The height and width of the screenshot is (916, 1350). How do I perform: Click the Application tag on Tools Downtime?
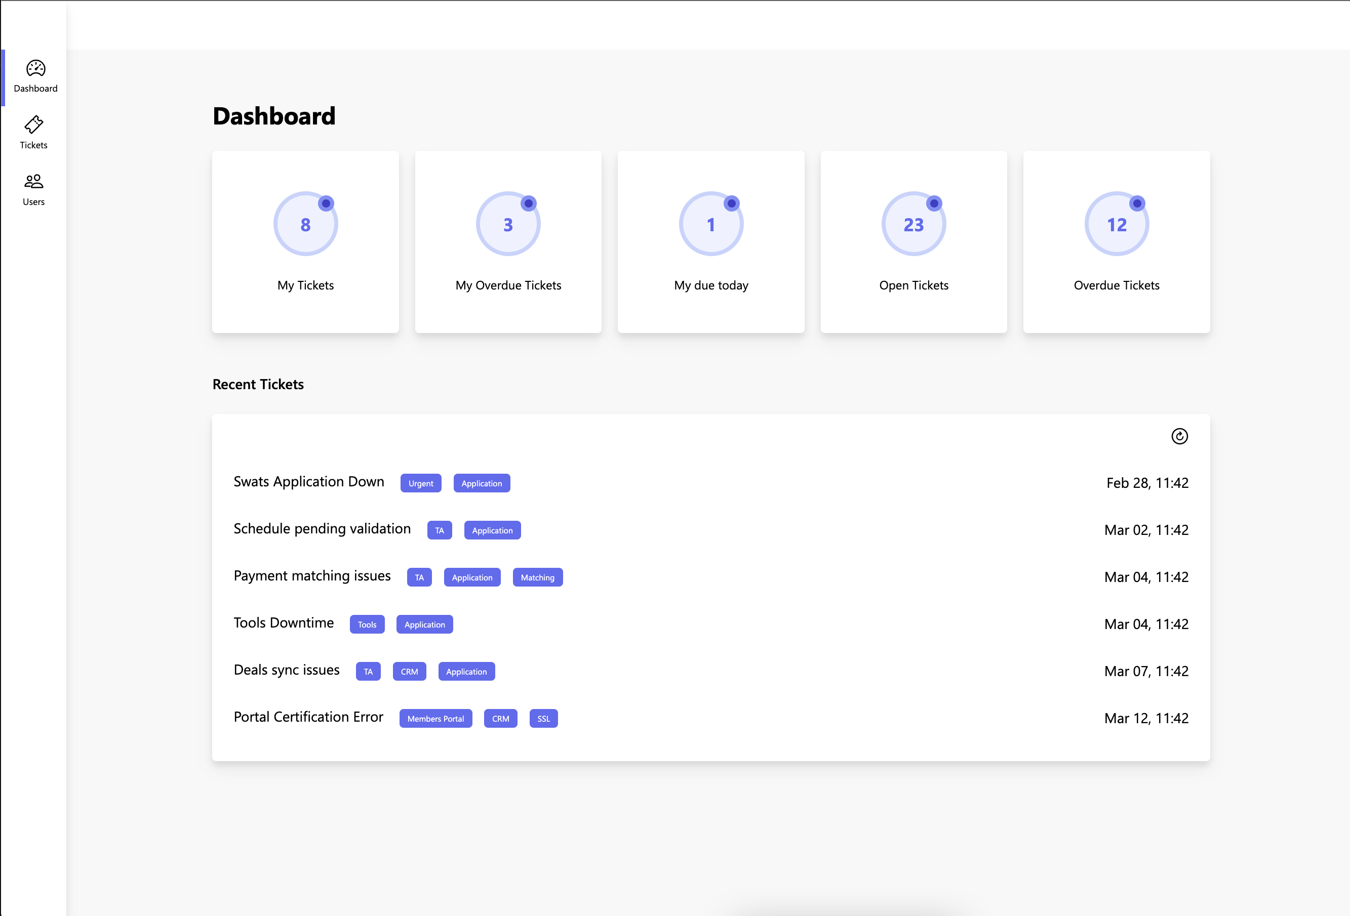[425, 624]
